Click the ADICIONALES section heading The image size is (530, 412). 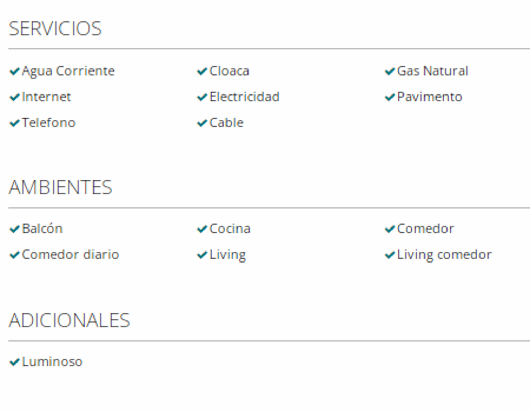[x=69, y=320]
